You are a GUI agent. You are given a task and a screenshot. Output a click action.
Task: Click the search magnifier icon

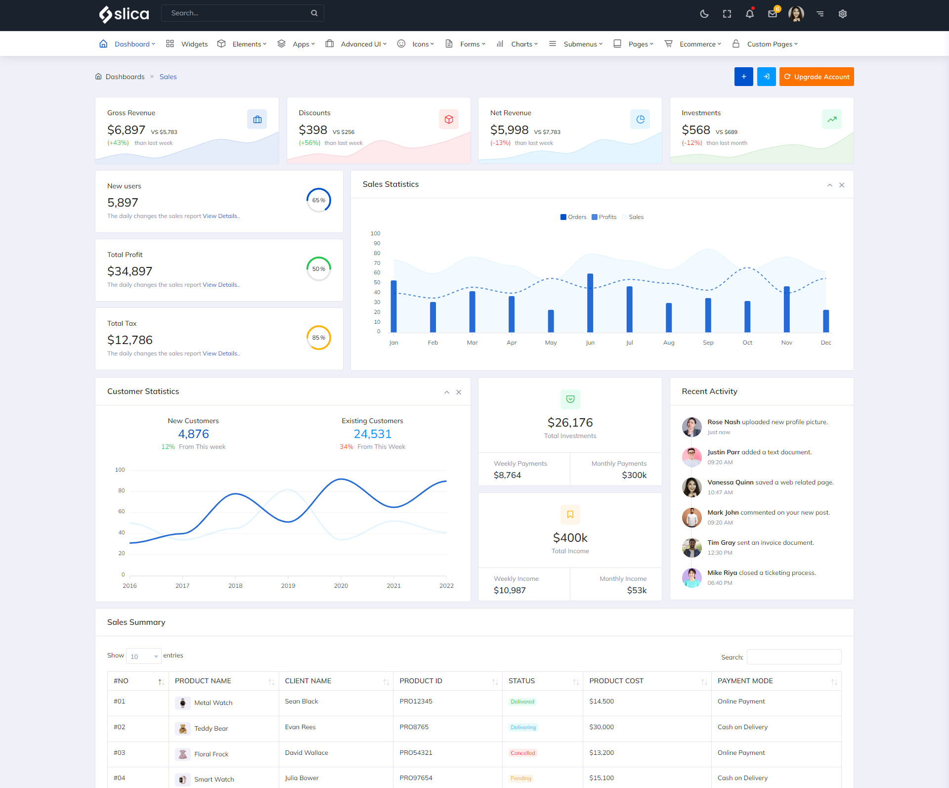[x=314, y=13]
